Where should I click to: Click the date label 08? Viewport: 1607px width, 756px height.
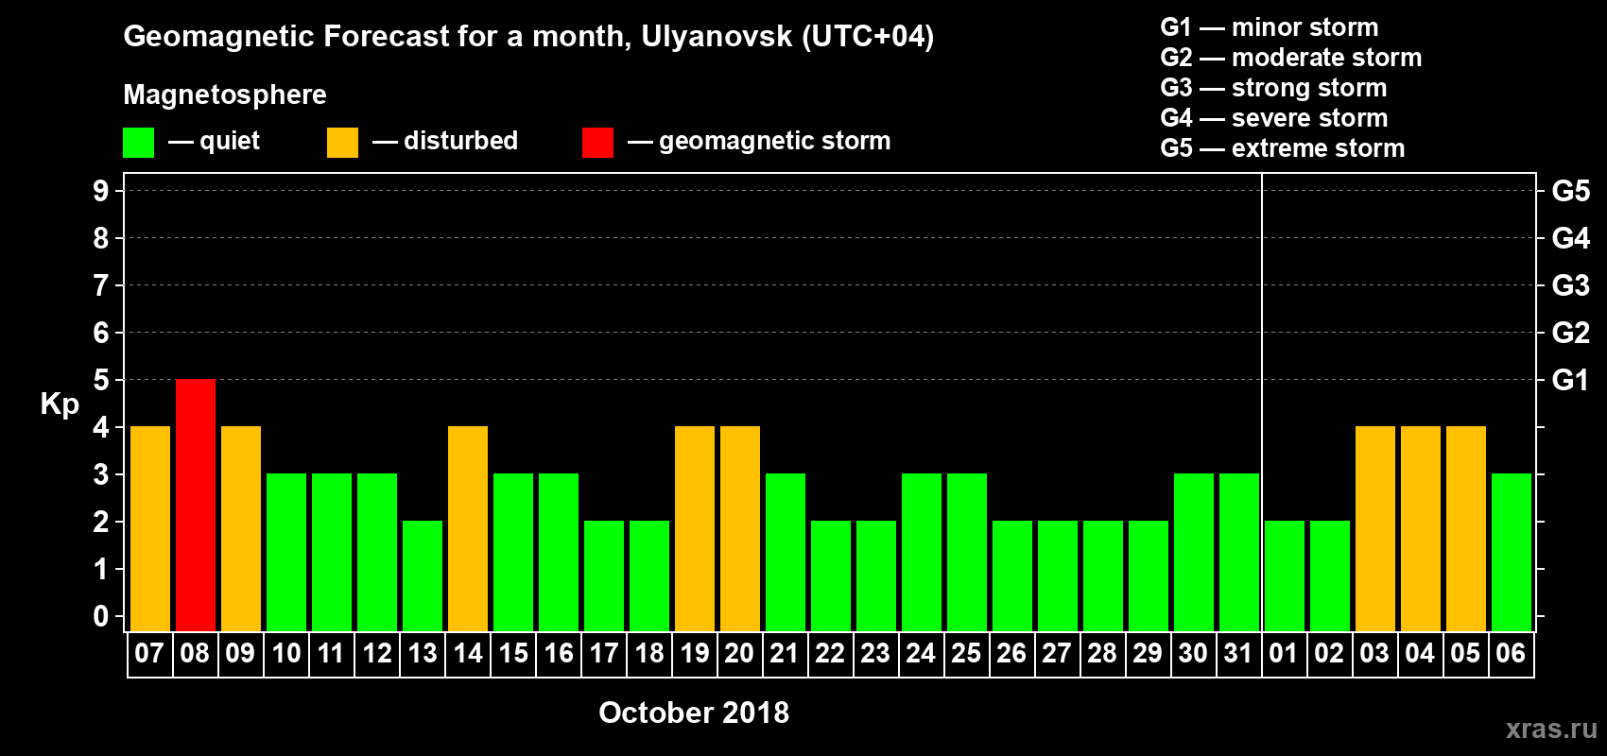195,653
